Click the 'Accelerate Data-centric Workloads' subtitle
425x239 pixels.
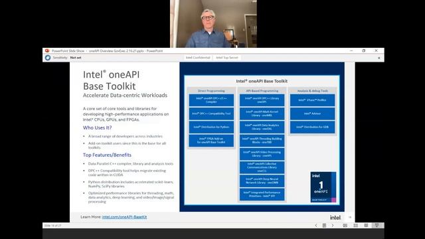click(x=125, y=96)
